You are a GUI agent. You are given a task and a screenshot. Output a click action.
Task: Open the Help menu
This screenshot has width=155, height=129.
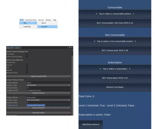click(x=55, y=20)
